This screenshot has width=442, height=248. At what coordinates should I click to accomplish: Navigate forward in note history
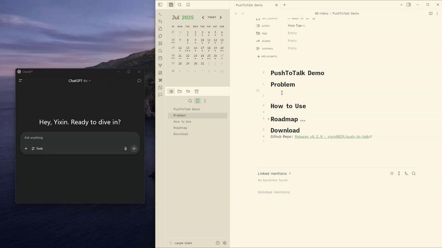point(242,13)
